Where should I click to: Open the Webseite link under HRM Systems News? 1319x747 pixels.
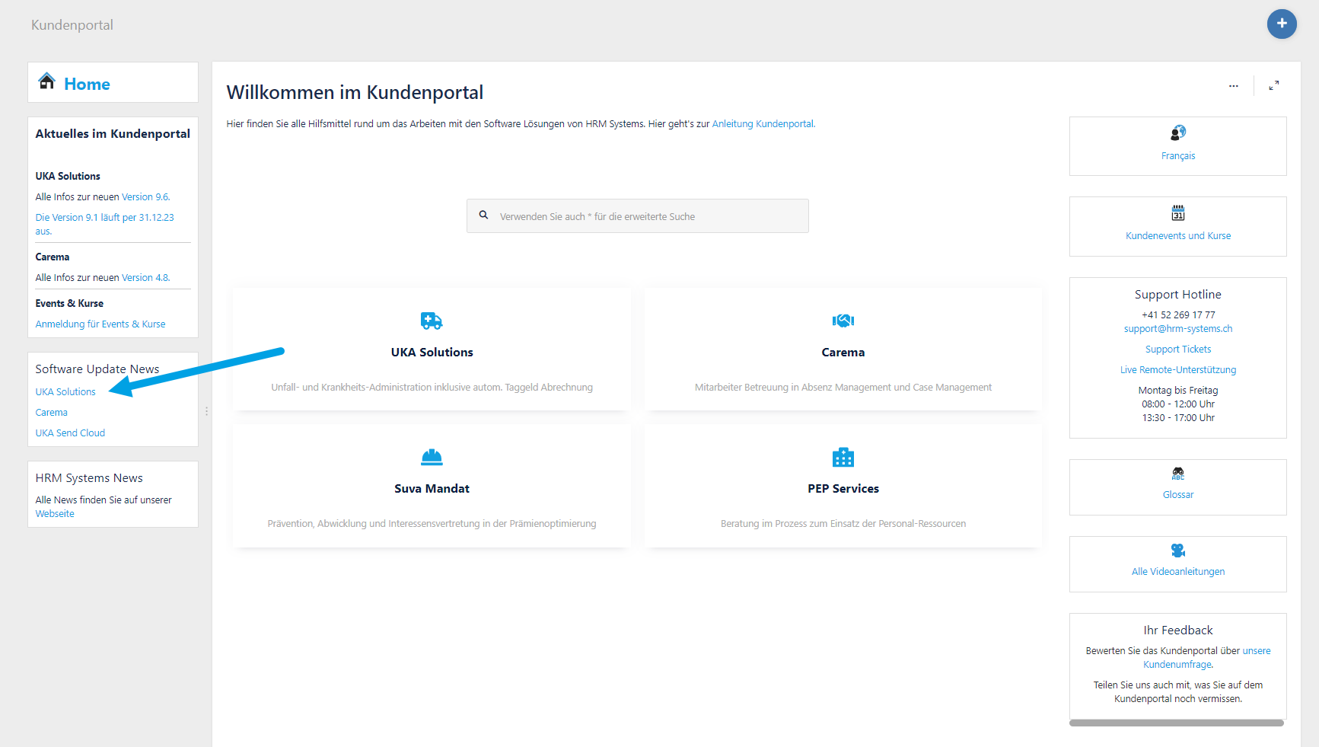click(x=55, y=513)
